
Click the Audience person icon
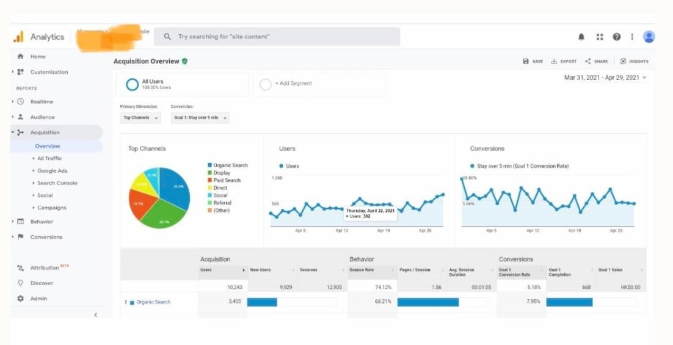point(20,117)
